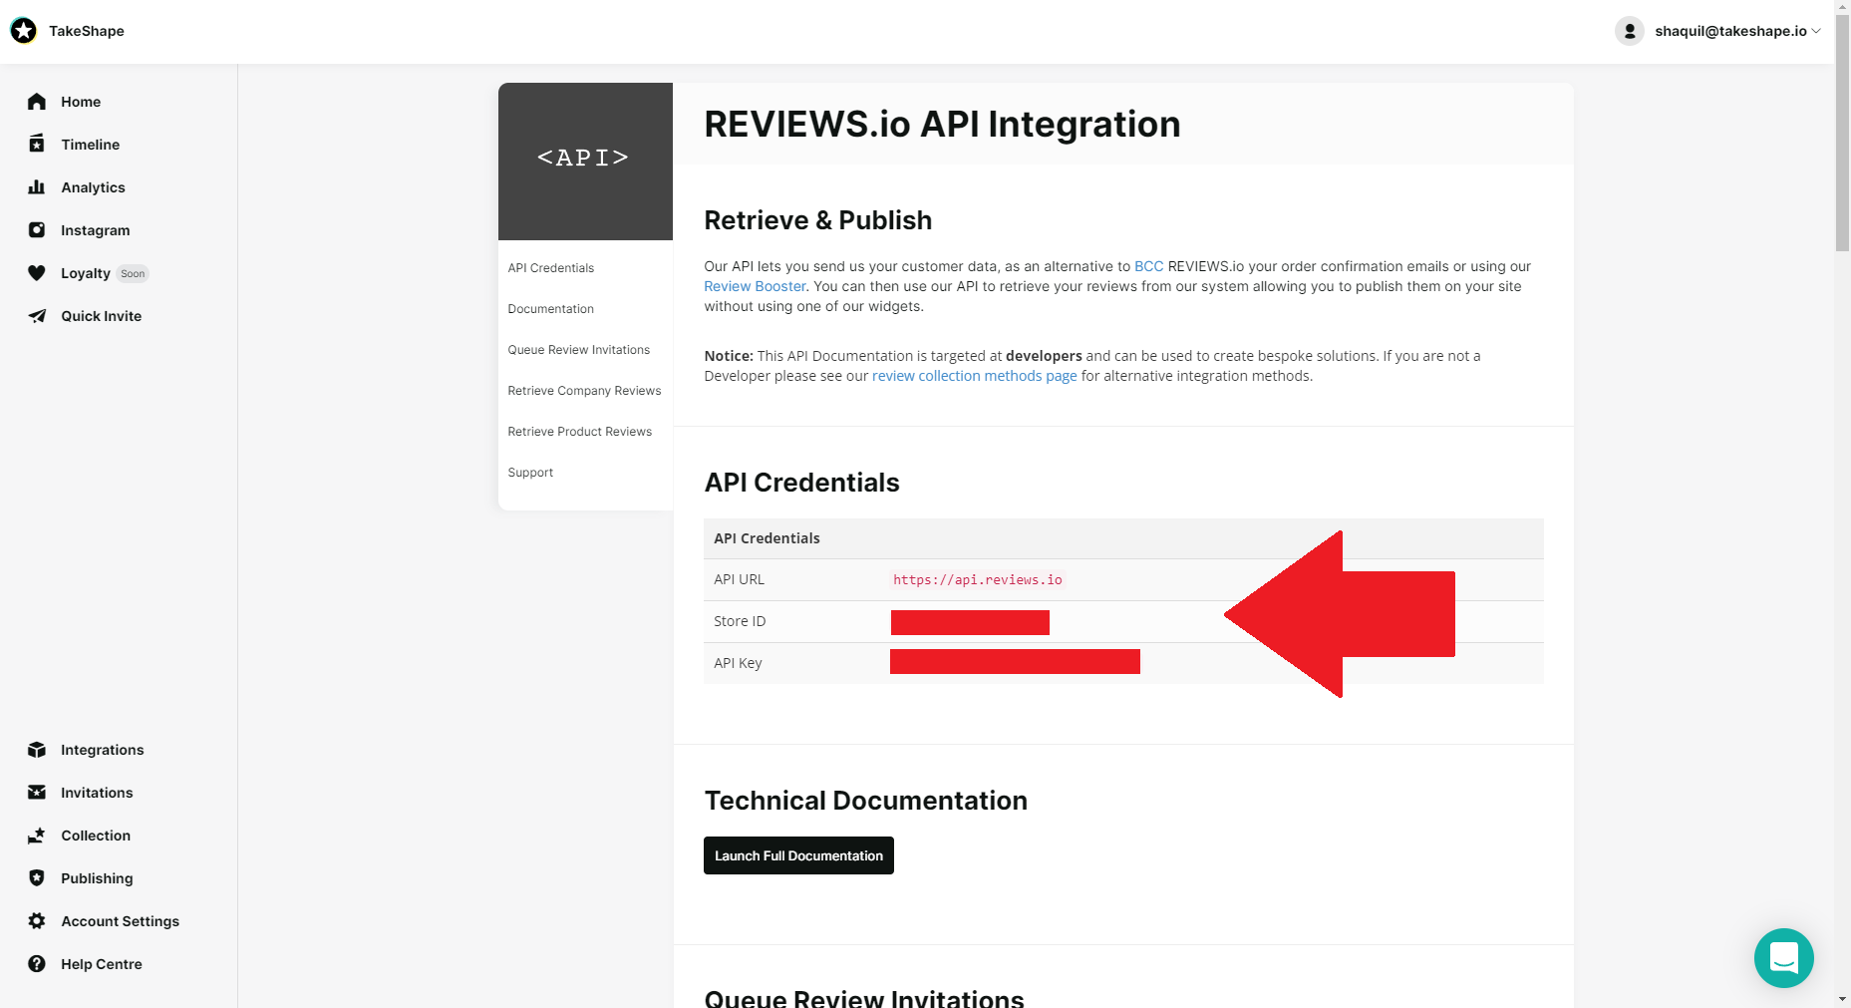Open Help Centre label
The height and width of the screenshot is (1008, 1851).
pyautogui.click(x=101, y=964)
